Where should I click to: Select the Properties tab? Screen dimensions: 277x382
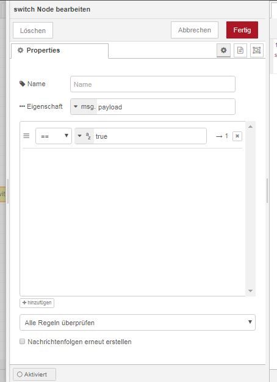click(x=59, y=51)
